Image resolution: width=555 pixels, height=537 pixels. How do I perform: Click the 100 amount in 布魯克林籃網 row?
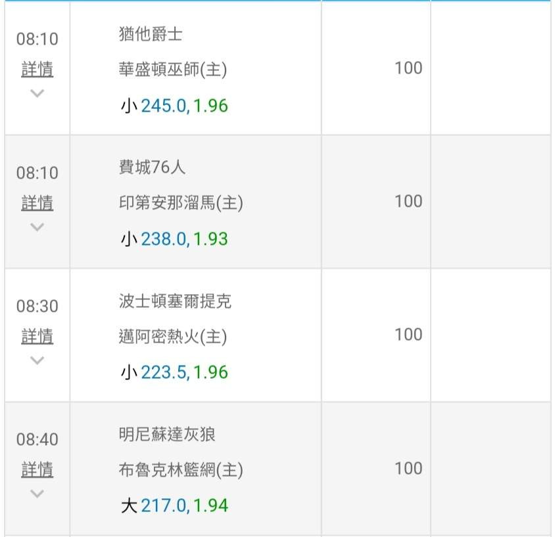click(408, 469)
